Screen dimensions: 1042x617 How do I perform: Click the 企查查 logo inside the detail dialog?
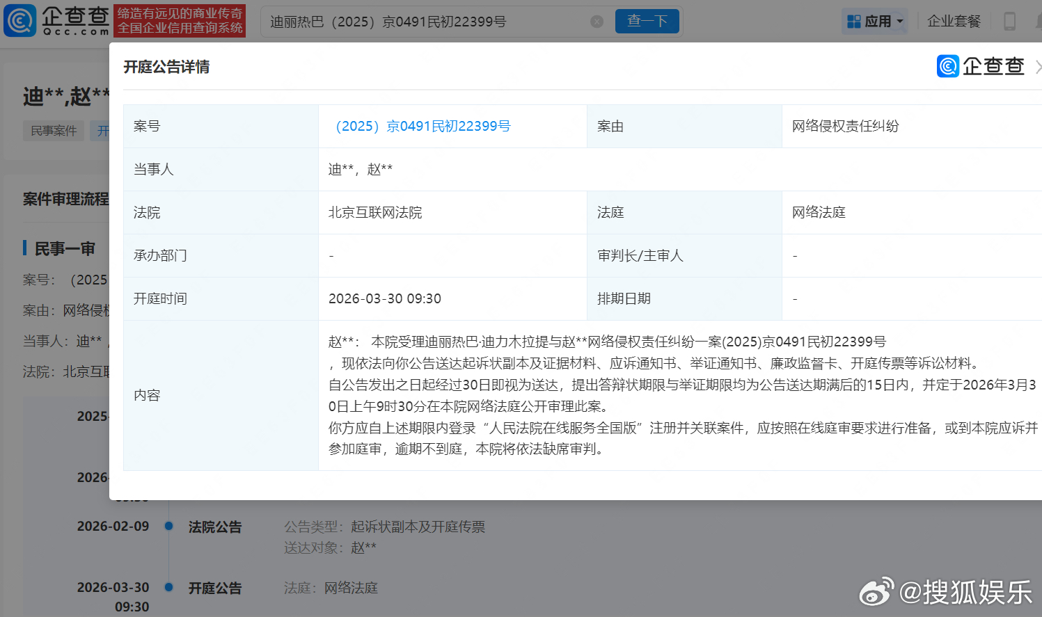tap(981, 66)
